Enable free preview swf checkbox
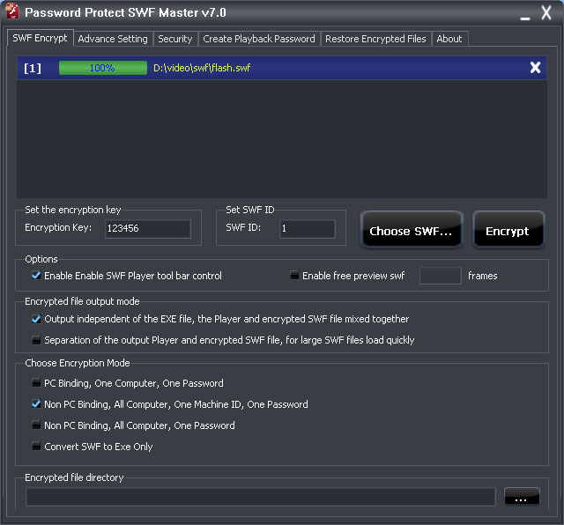This screenshot has width=564, height=525. click(x=294, y=276)
